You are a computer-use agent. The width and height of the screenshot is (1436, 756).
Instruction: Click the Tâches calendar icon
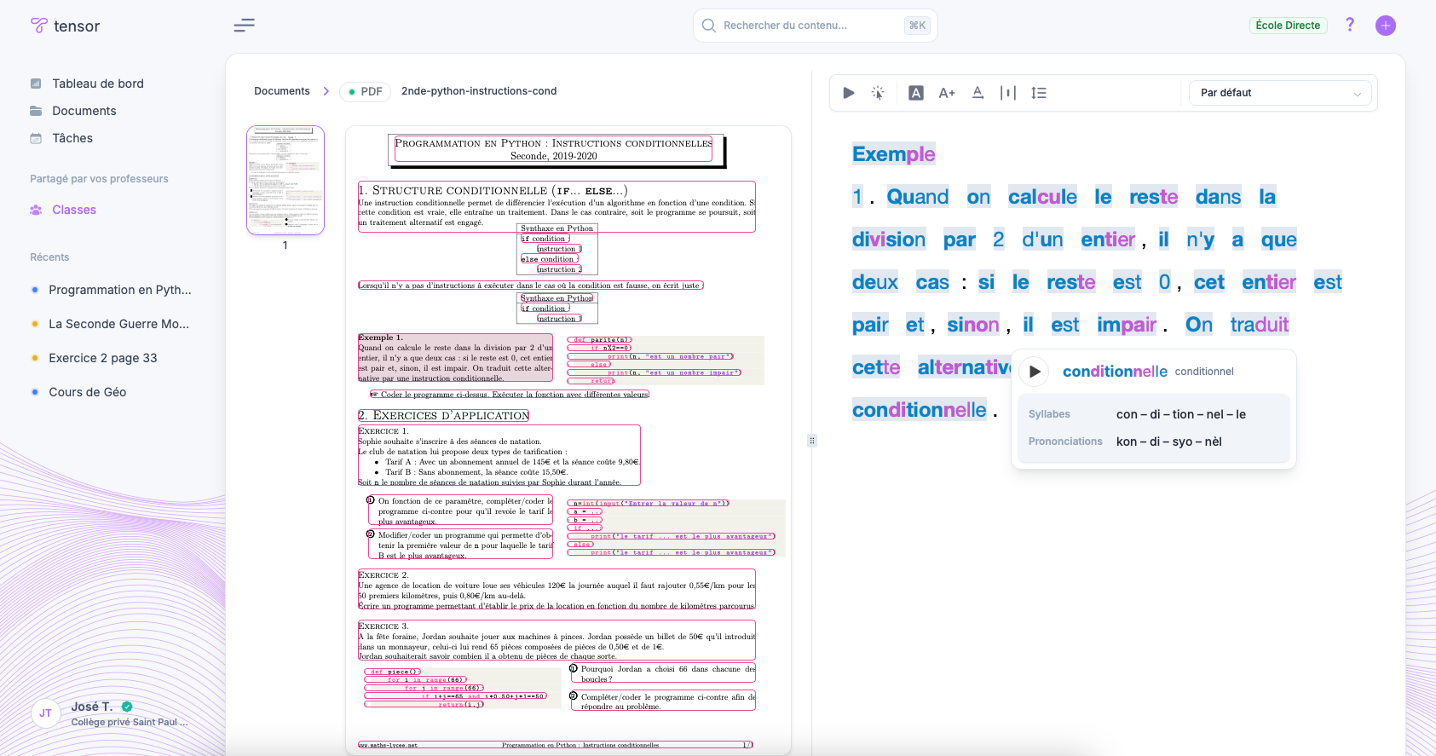click(36, 138)
